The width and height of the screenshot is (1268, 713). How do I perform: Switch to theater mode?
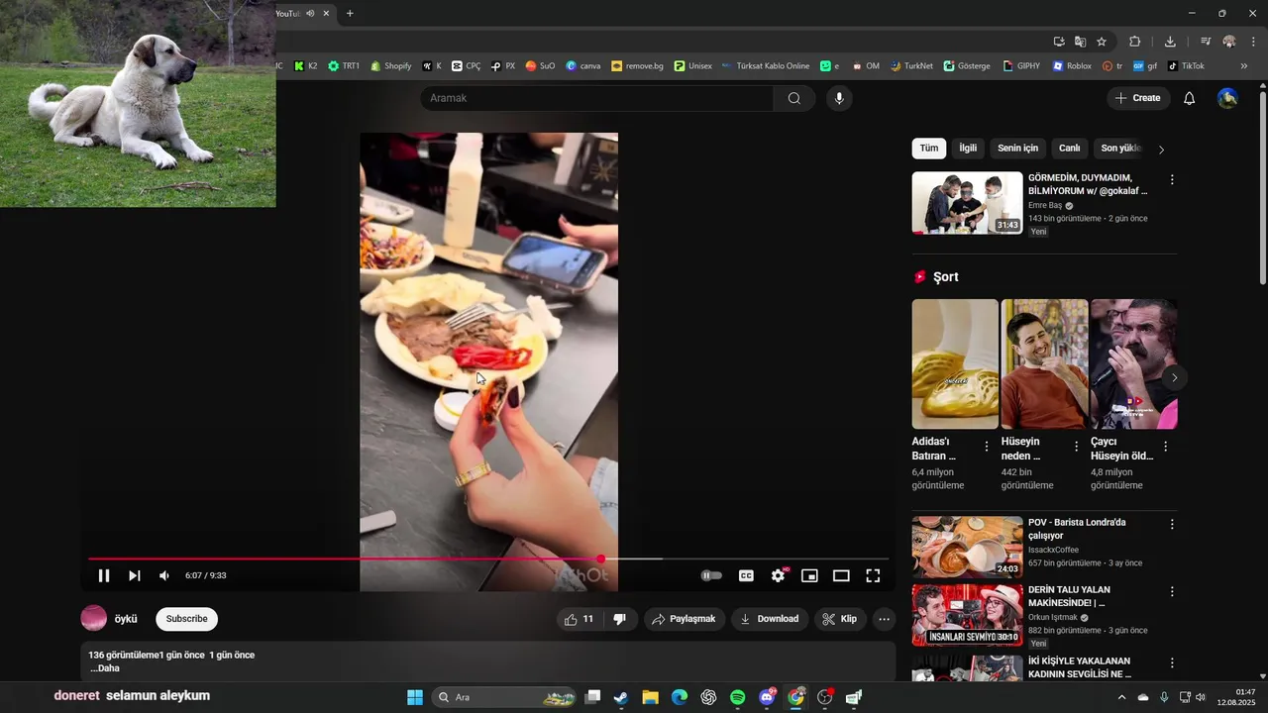tap(841, 575)
